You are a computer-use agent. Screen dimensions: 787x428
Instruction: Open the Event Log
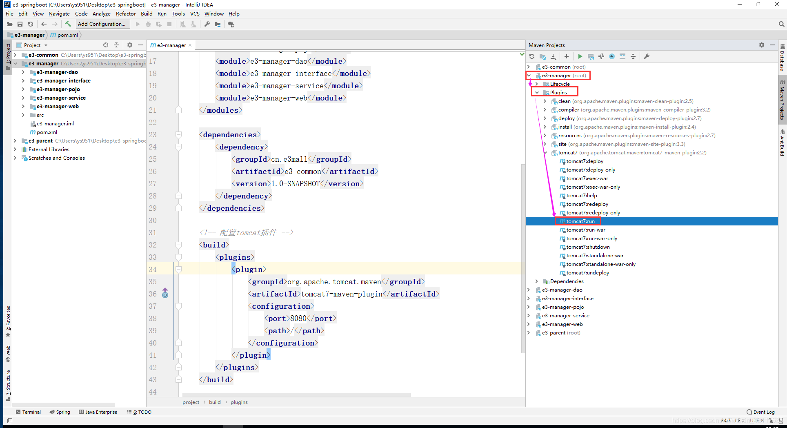tap(760, 412)
